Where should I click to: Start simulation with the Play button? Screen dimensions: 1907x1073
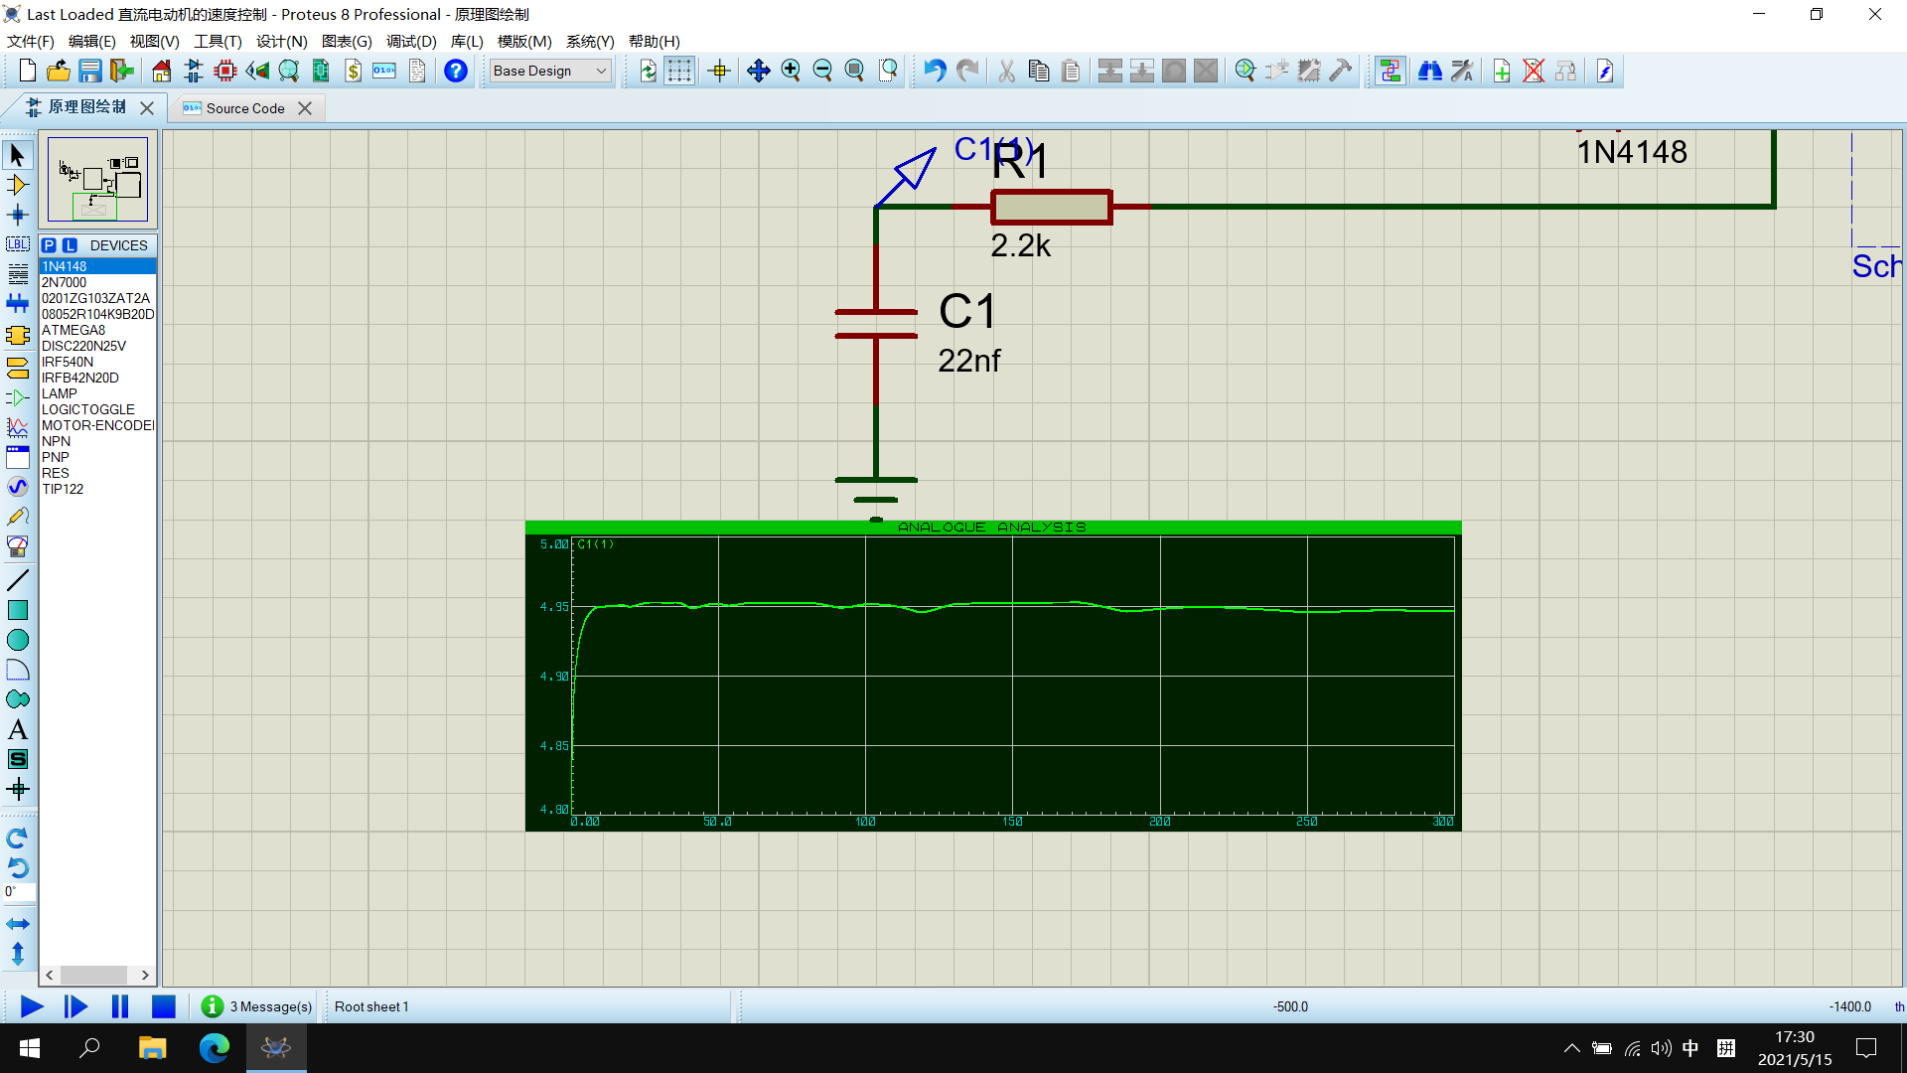[32, 1006]
